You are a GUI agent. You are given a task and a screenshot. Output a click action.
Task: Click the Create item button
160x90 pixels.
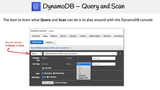coord(37,42)
